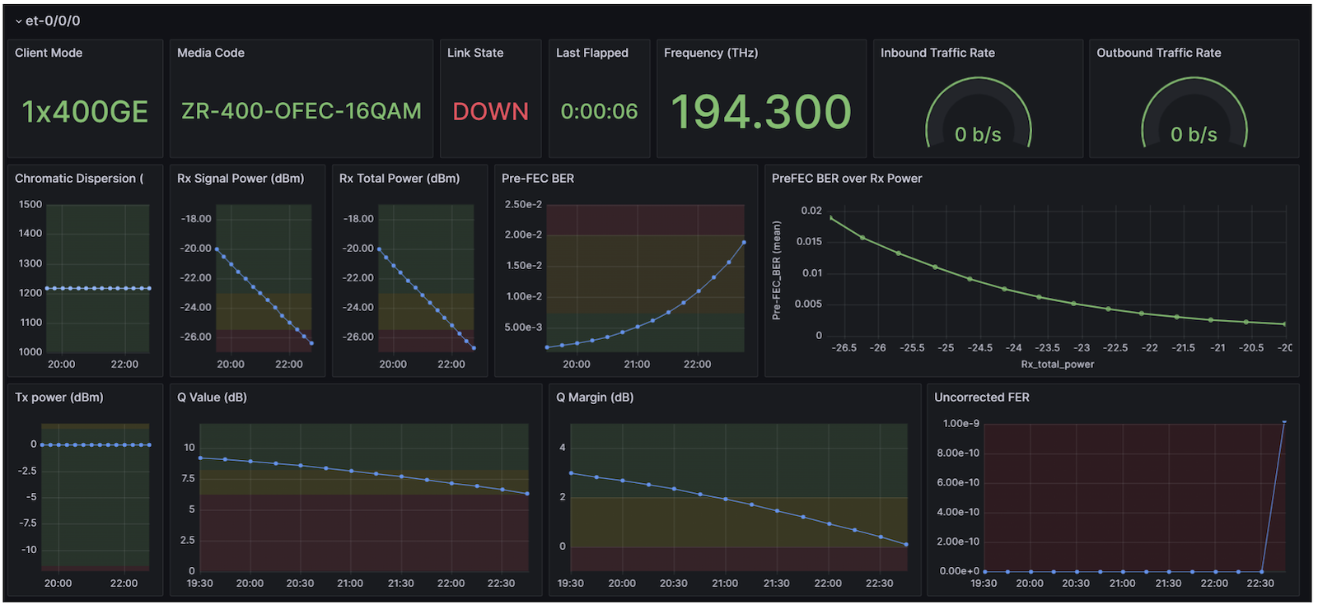Open the Chromatic Dispersion panel title

(x=79, y=179)
